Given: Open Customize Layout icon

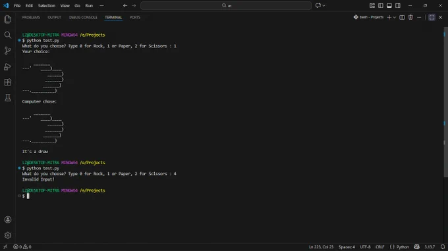Looking at the screenshot, I should coord(372,5).
